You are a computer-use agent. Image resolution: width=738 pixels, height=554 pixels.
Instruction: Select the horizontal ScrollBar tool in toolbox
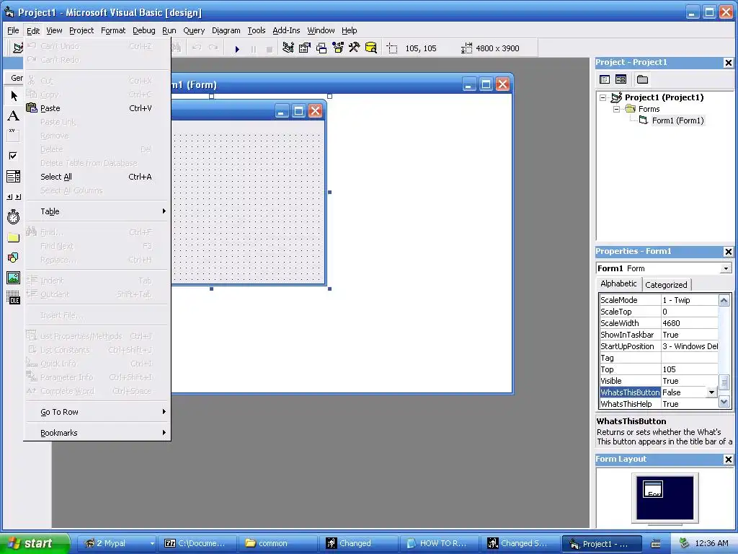pos(14,197)
